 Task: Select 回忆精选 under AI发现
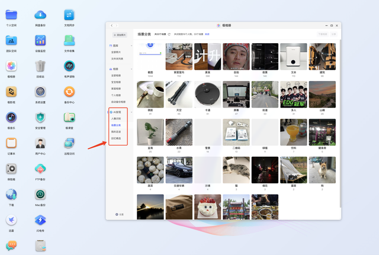pyautogui.click(x=116, y=138)
